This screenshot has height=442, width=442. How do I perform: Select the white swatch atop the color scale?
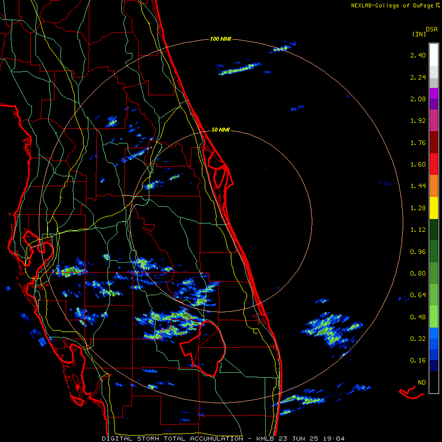pyautogui.click(x=434, y=55)
